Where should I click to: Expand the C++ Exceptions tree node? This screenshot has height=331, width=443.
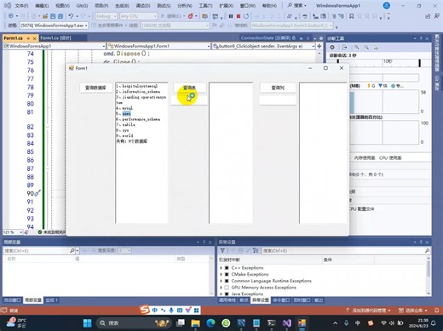(x=221, y=268)
